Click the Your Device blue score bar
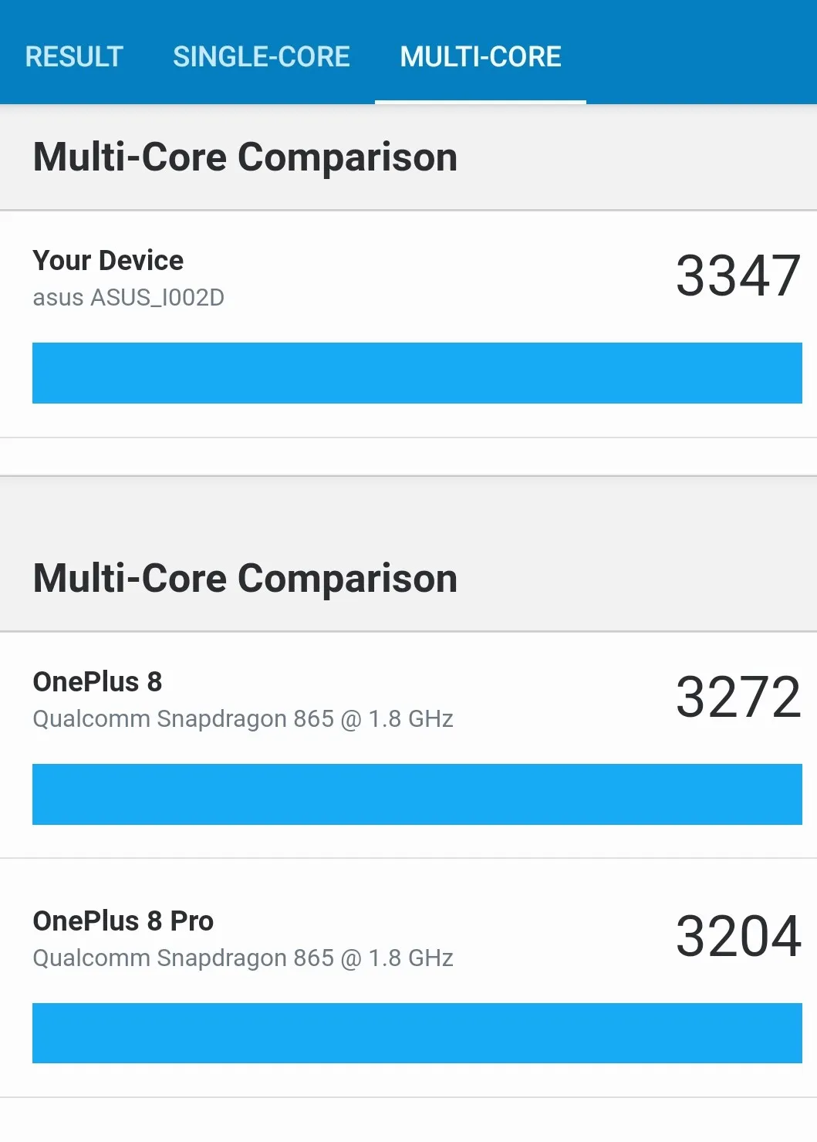Image resolution: width=817 pixels, height=1142 pixels. click(x=417, y=373)
